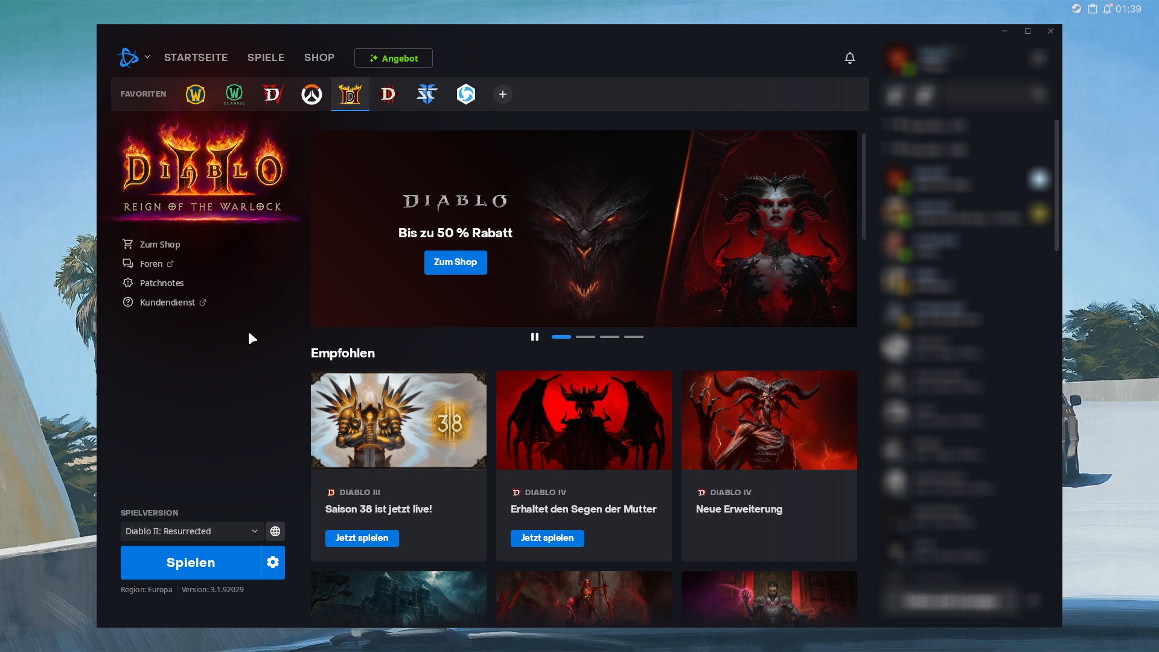This screenshot has height=652, width=1159.
Task: Select Heroes of the Storm icon
Action: (466, 94)
